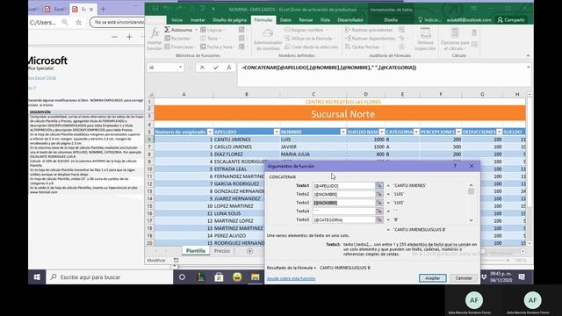Switch to Desarrollador ribbon tab
562x316 pixels.
pos(350,20)
